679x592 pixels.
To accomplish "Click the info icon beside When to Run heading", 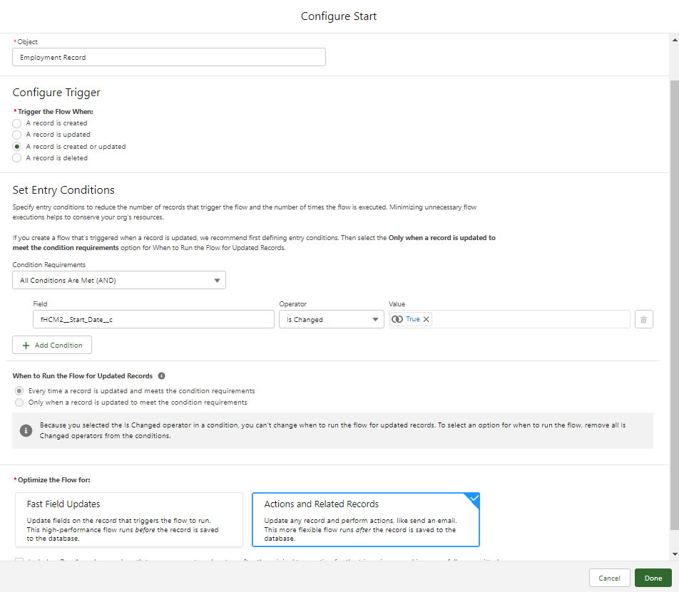I will click(161, 375).
